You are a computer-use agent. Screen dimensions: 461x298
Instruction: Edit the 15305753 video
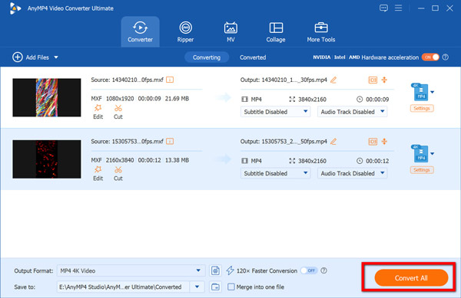click(98, 173)
